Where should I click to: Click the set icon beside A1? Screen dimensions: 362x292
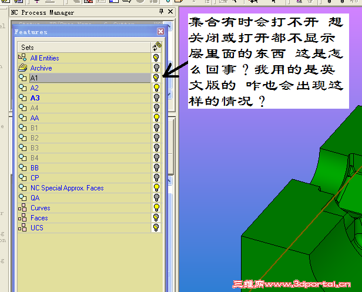pos(22,78)
